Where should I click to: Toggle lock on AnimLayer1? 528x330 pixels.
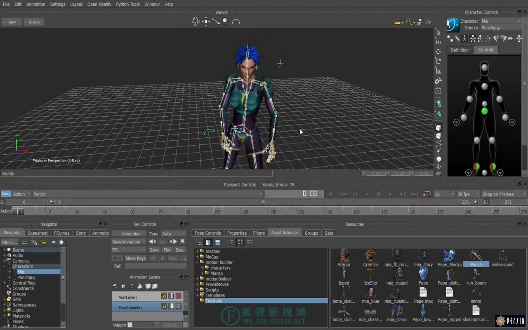click(x=164, y=296)
